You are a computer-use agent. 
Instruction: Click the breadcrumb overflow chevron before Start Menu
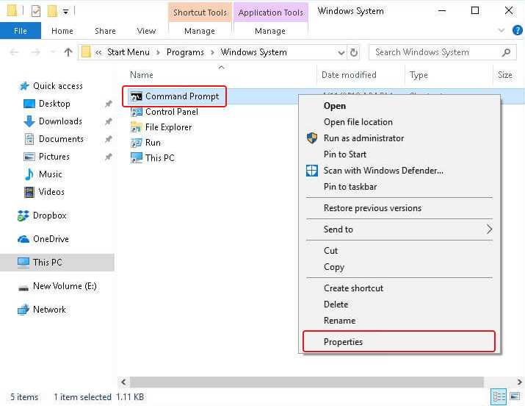click(x=98, y=53)
